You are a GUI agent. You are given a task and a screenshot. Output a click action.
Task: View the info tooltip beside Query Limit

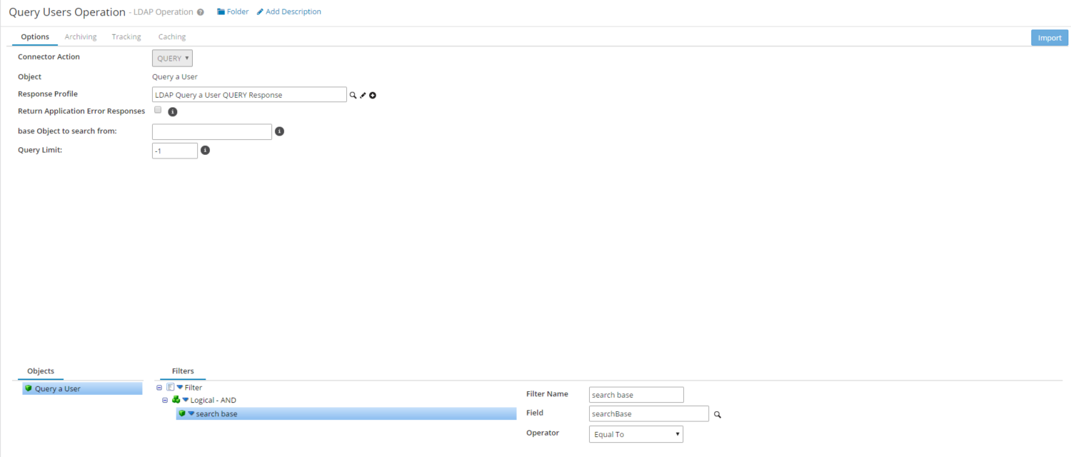tap(205, 150)
